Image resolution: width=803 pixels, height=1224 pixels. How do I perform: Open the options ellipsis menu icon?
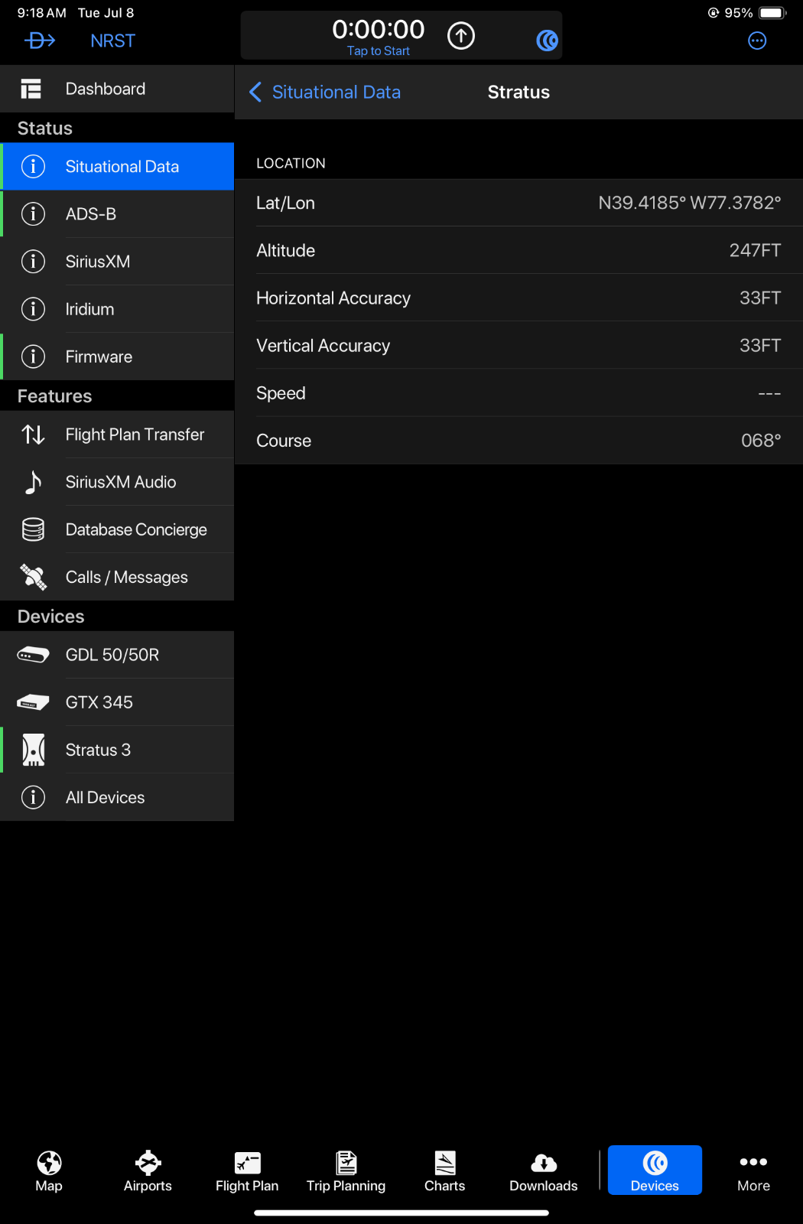(757, 41)
